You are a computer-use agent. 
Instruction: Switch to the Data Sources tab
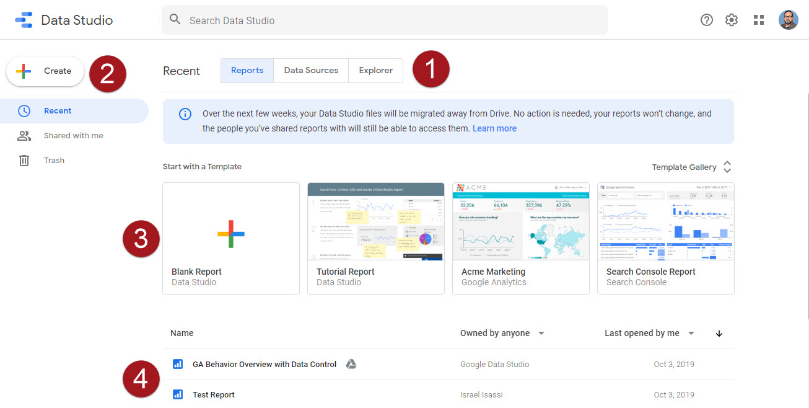(x=311, y=71)
